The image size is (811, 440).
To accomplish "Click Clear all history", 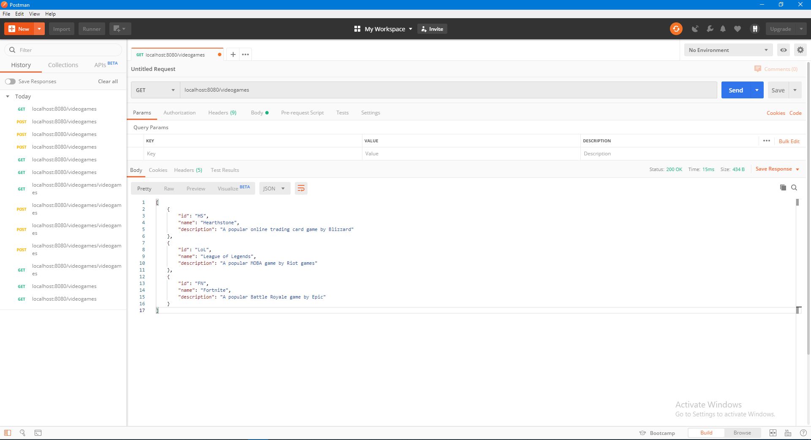I will 108,81.
